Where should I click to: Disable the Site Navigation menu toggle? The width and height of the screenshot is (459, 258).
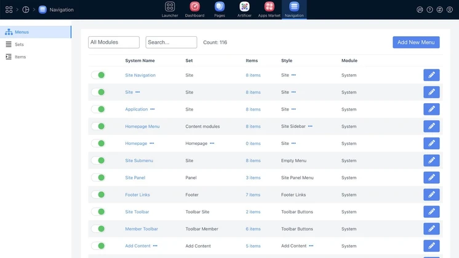[x=98, y=75]
